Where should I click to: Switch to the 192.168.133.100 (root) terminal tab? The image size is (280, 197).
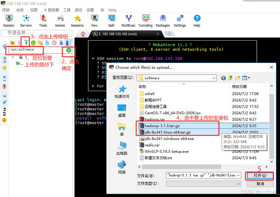pyautogui.click(x=126, y=34)
